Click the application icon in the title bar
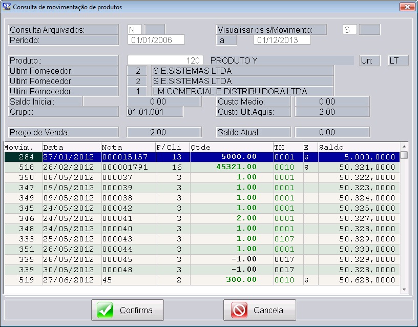418x327 pixels. (x=6, y=7)
